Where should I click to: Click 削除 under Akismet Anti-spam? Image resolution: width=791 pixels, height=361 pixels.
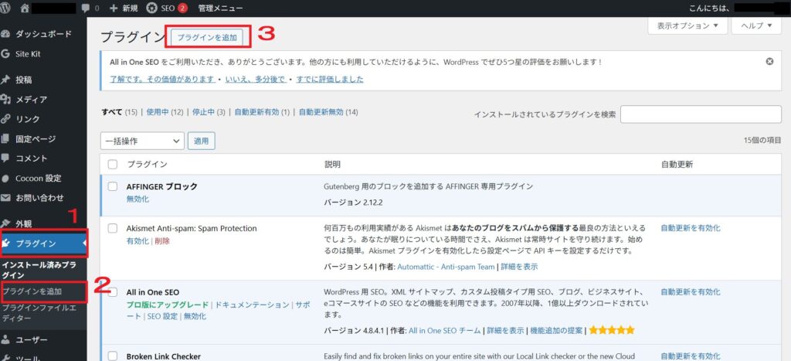tap(162, 241)
